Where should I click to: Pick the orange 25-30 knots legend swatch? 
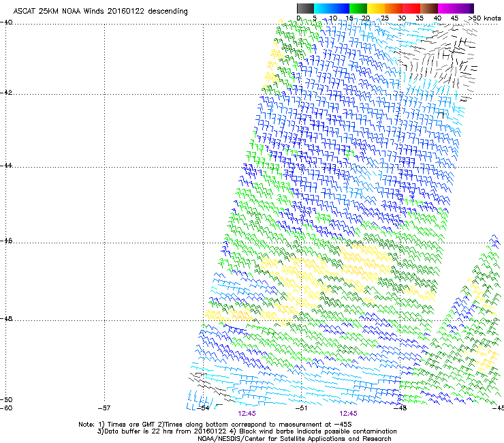[394, 8]
